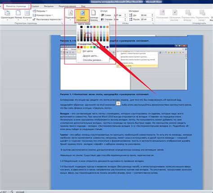The width and height of the screenshot is (213, 193).
Task: Switch to the Рассылки ribbon tab
Action: pyautogui.click(x=49, y=6)
